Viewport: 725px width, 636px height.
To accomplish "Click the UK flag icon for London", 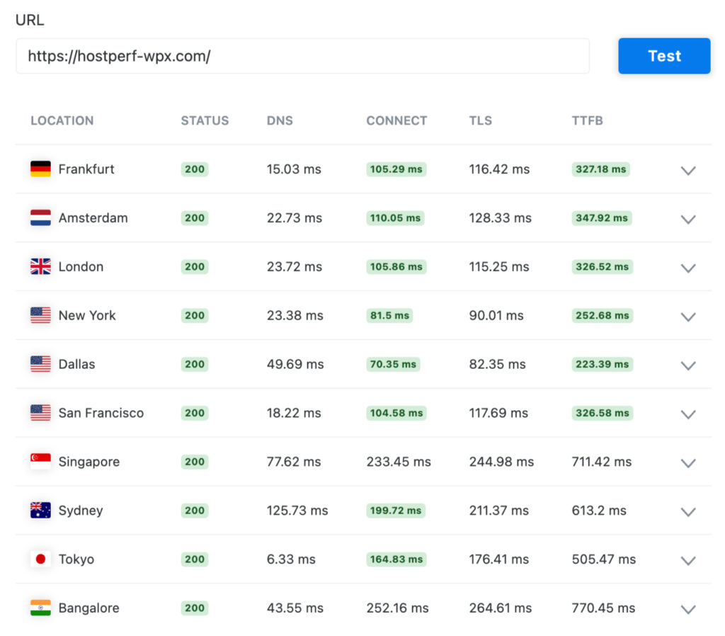I will 40,266.
